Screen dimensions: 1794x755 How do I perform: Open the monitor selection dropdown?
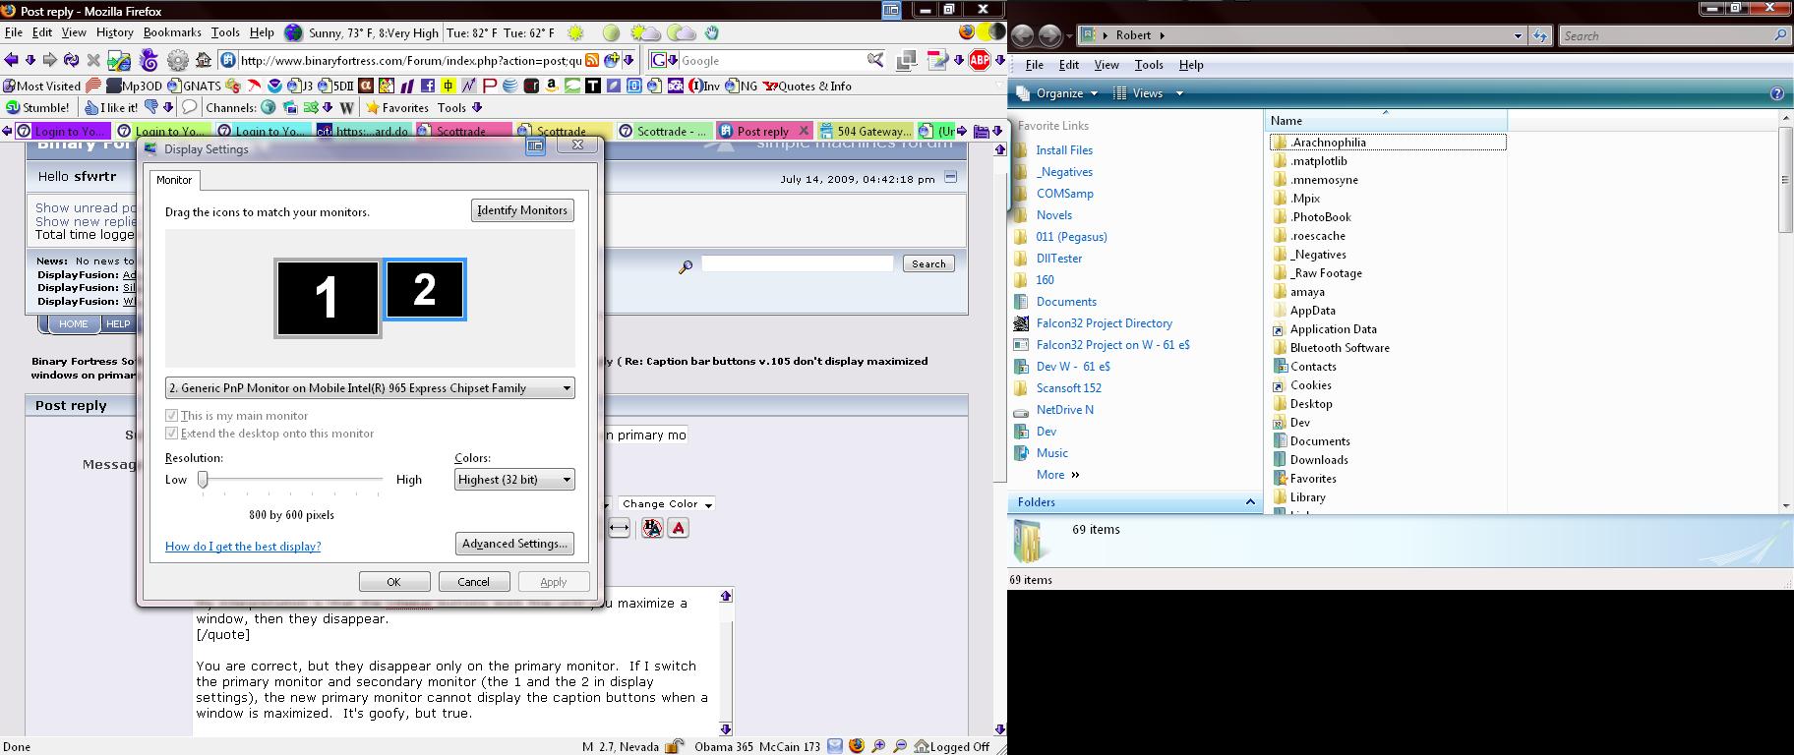point(370,388)
